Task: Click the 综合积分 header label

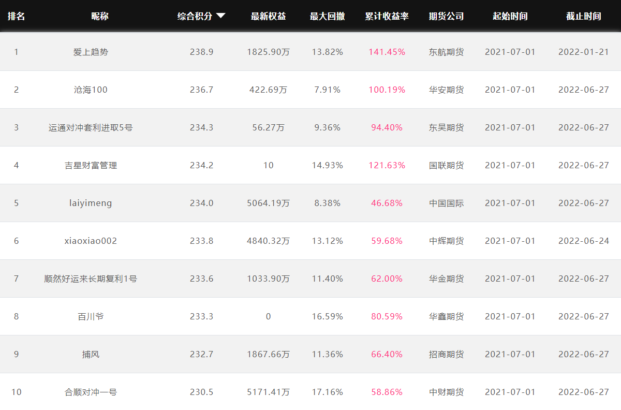Action: click(x=195, y=16)
